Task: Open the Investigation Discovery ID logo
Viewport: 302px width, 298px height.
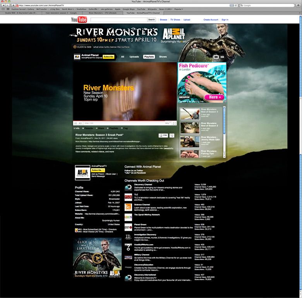Action: tap(128, 237)
